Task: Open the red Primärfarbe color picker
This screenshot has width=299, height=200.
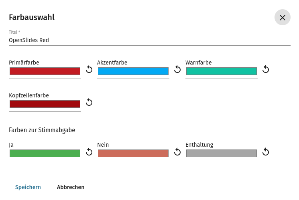Action: [45, 71]
